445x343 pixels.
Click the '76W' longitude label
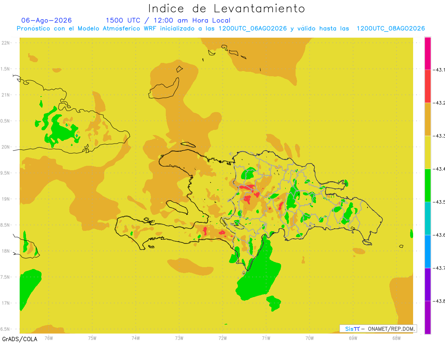tap(49, 338)
